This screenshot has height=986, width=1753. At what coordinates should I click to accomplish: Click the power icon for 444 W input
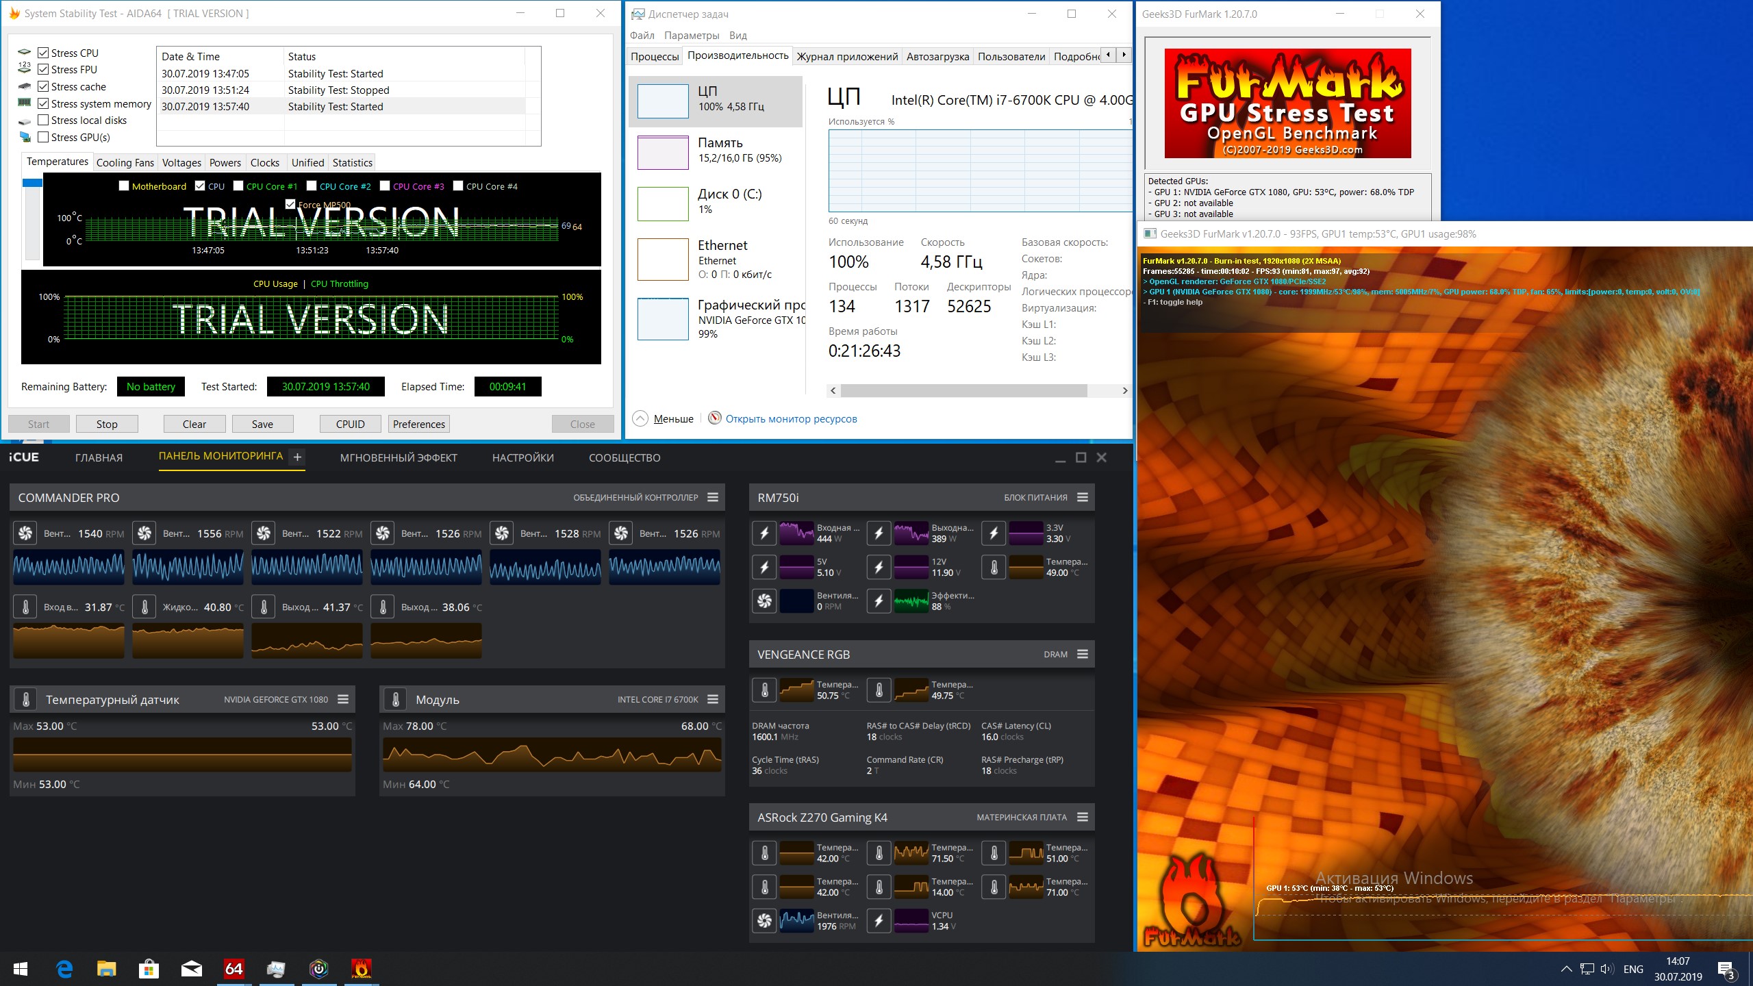pos(765,533)
